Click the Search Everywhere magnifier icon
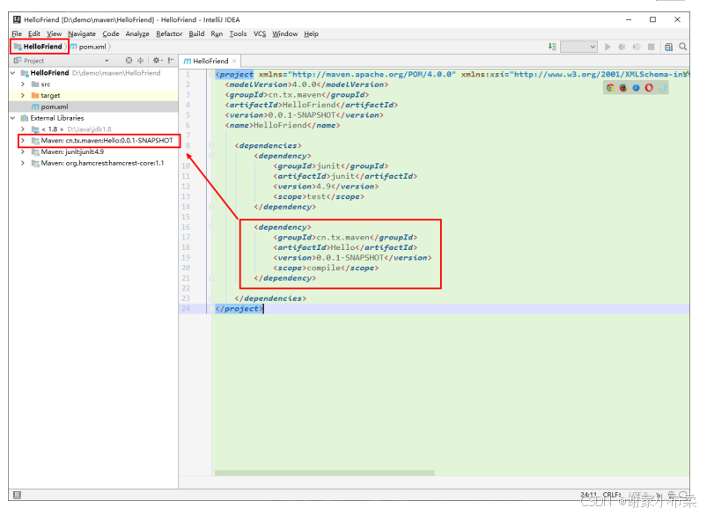 683,47
